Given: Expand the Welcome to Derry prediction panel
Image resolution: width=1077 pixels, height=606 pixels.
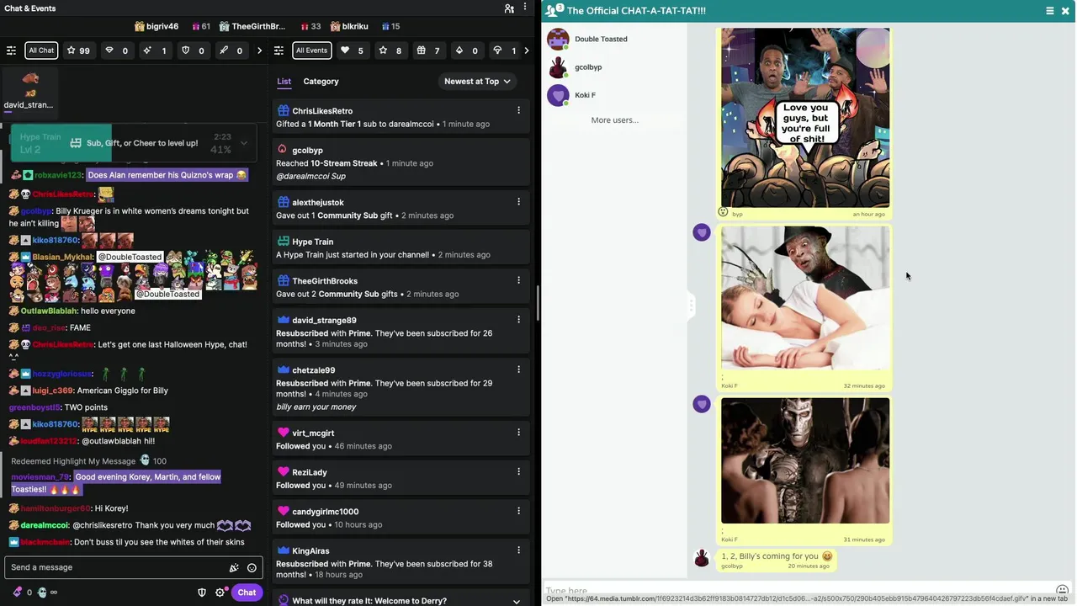Looking at the screenshot, I should pyautogui.click(x=517, y=601).
